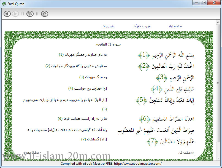Go to next page via صفحه بعد link
Screen dimensions: 222x168
tap(31, 153)
